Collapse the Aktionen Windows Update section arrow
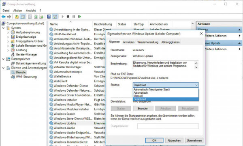The height and width of the screenshot is (146, 243). (239, 43)
